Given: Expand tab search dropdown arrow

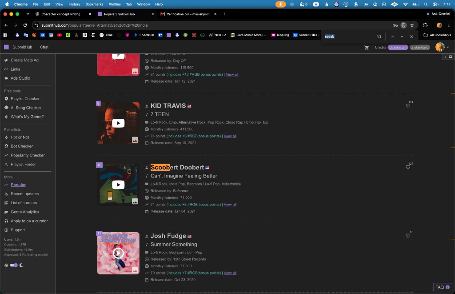Looking at the screenshot, I should [x=28, y=14].
